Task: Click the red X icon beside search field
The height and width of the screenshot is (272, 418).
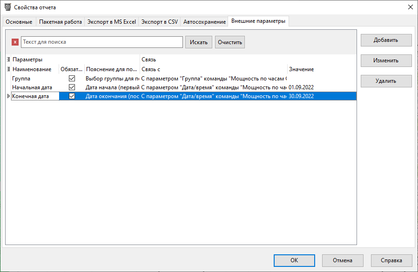Action: (15, 42)
